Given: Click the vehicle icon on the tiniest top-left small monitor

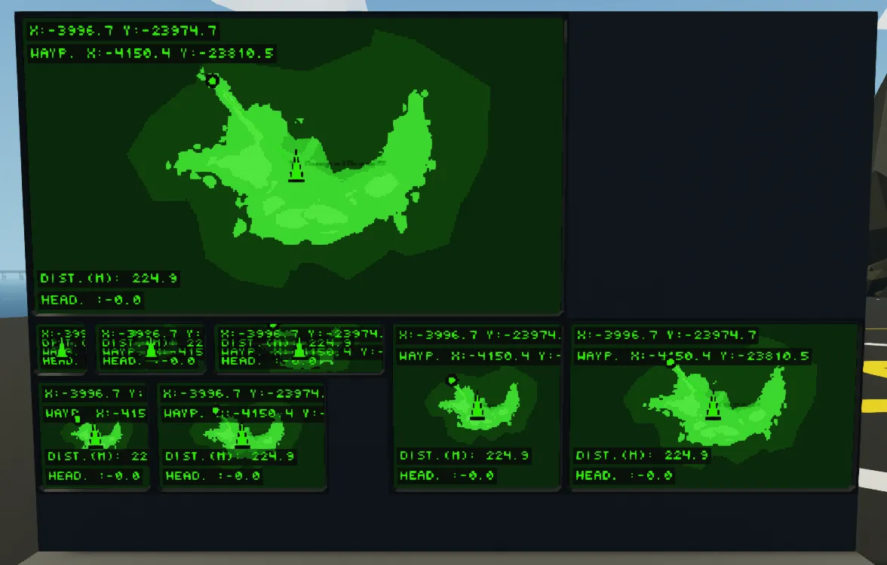Looking at the screenshot, I should 62,350.
